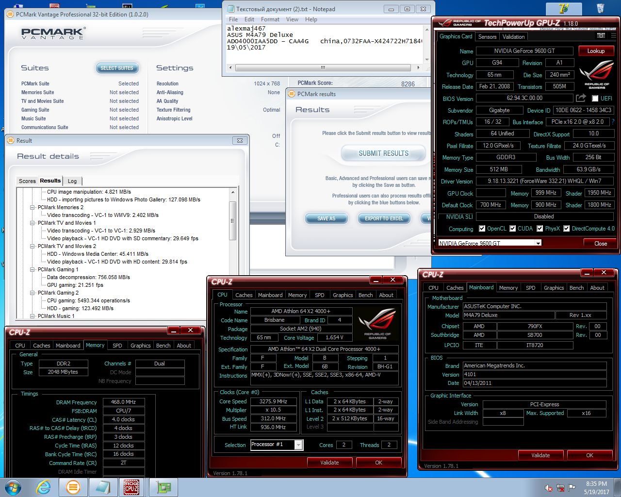Click the BIOS save/share arrow icon in GPU-Z
Screen dimensions: 621x497
[581, 98]
